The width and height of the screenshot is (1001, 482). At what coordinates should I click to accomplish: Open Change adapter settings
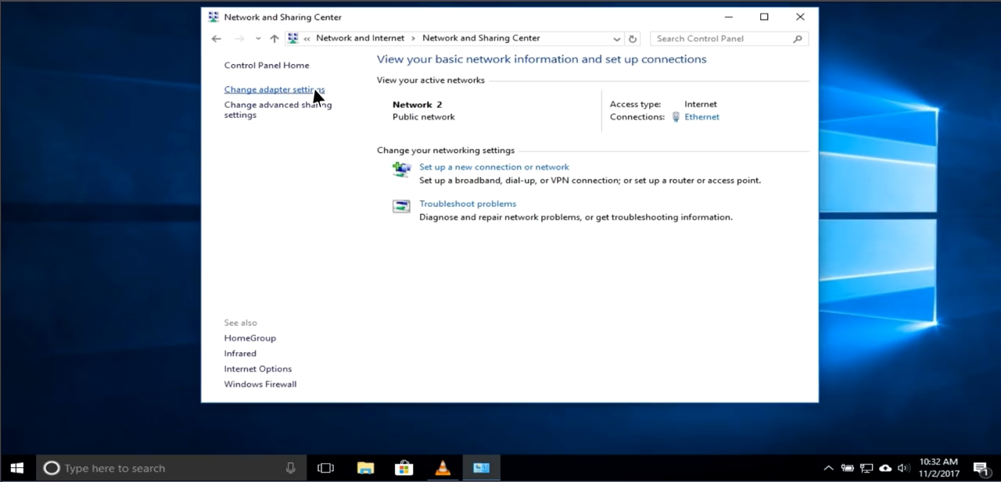[274, 90]
